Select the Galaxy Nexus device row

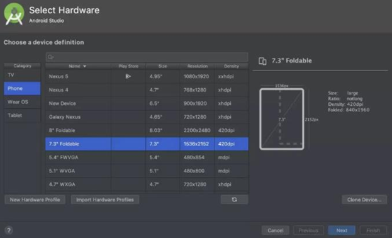pos(147,117)
